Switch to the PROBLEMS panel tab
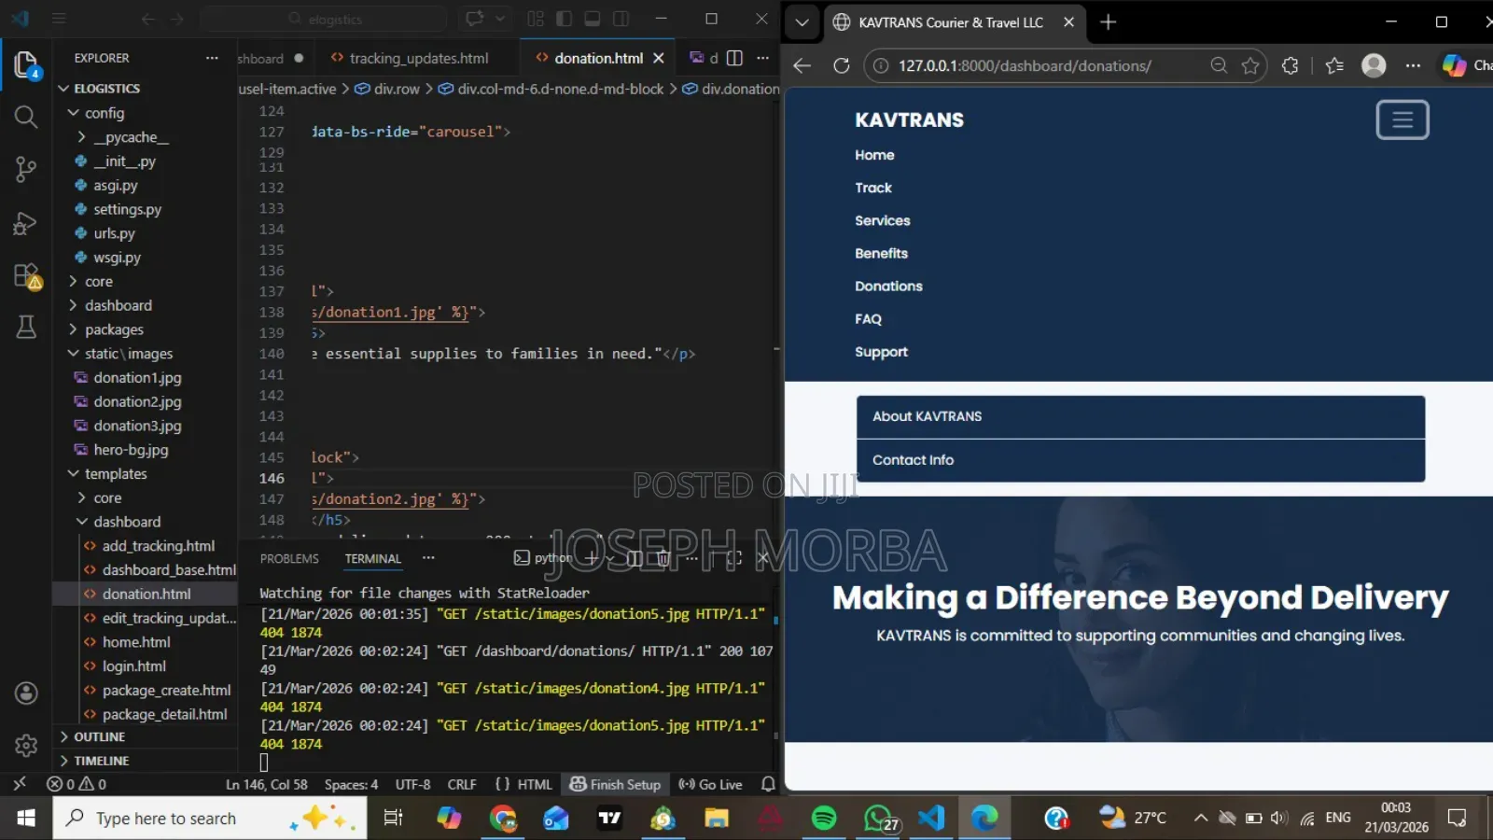Viewport: 1493px width, 840px height. coord(289,558)
